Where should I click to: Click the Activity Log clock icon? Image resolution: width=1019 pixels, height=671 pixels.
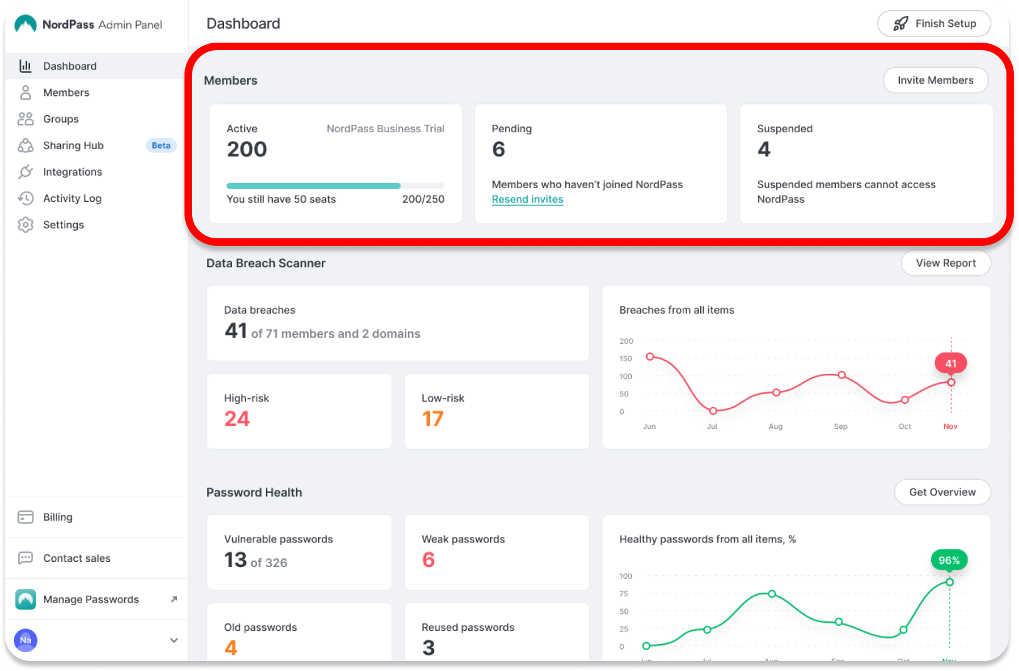[x=25, y=198]
